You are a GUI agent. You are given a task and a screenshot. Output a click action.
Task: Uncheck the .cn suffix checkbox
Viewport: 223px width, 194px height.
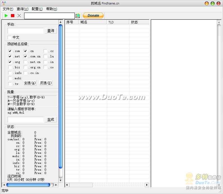pos(25,51)
